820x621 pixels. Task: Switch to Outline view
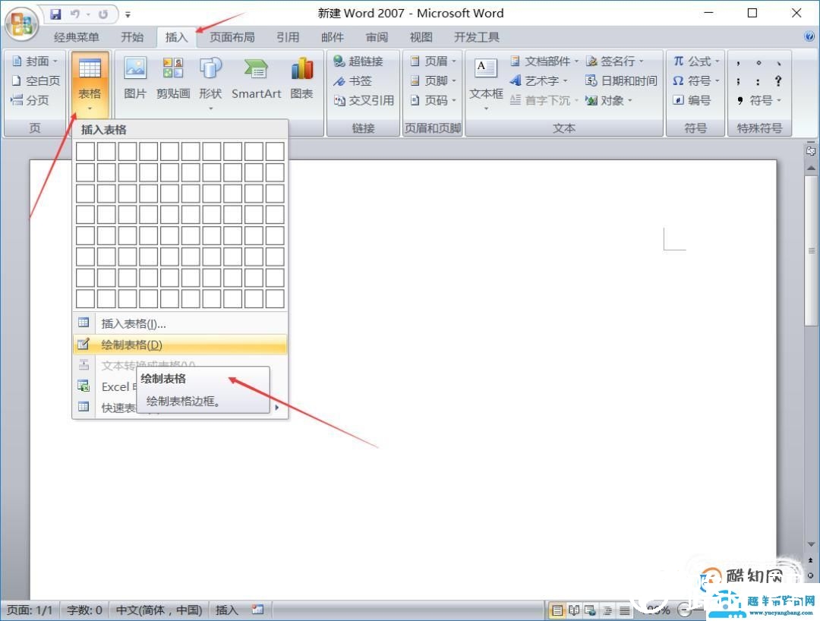(x=607, y=610)
